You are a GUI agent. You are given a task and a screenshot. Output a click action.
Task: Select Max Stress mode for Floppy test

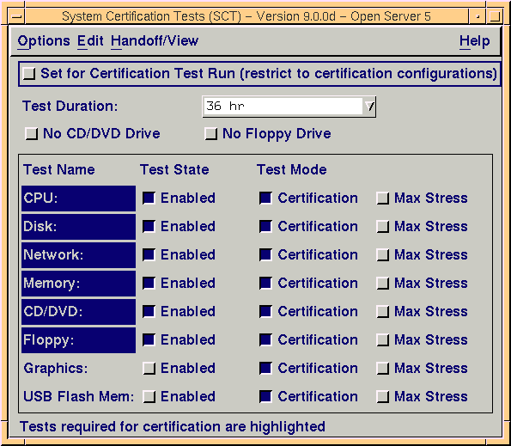(382, 340)
